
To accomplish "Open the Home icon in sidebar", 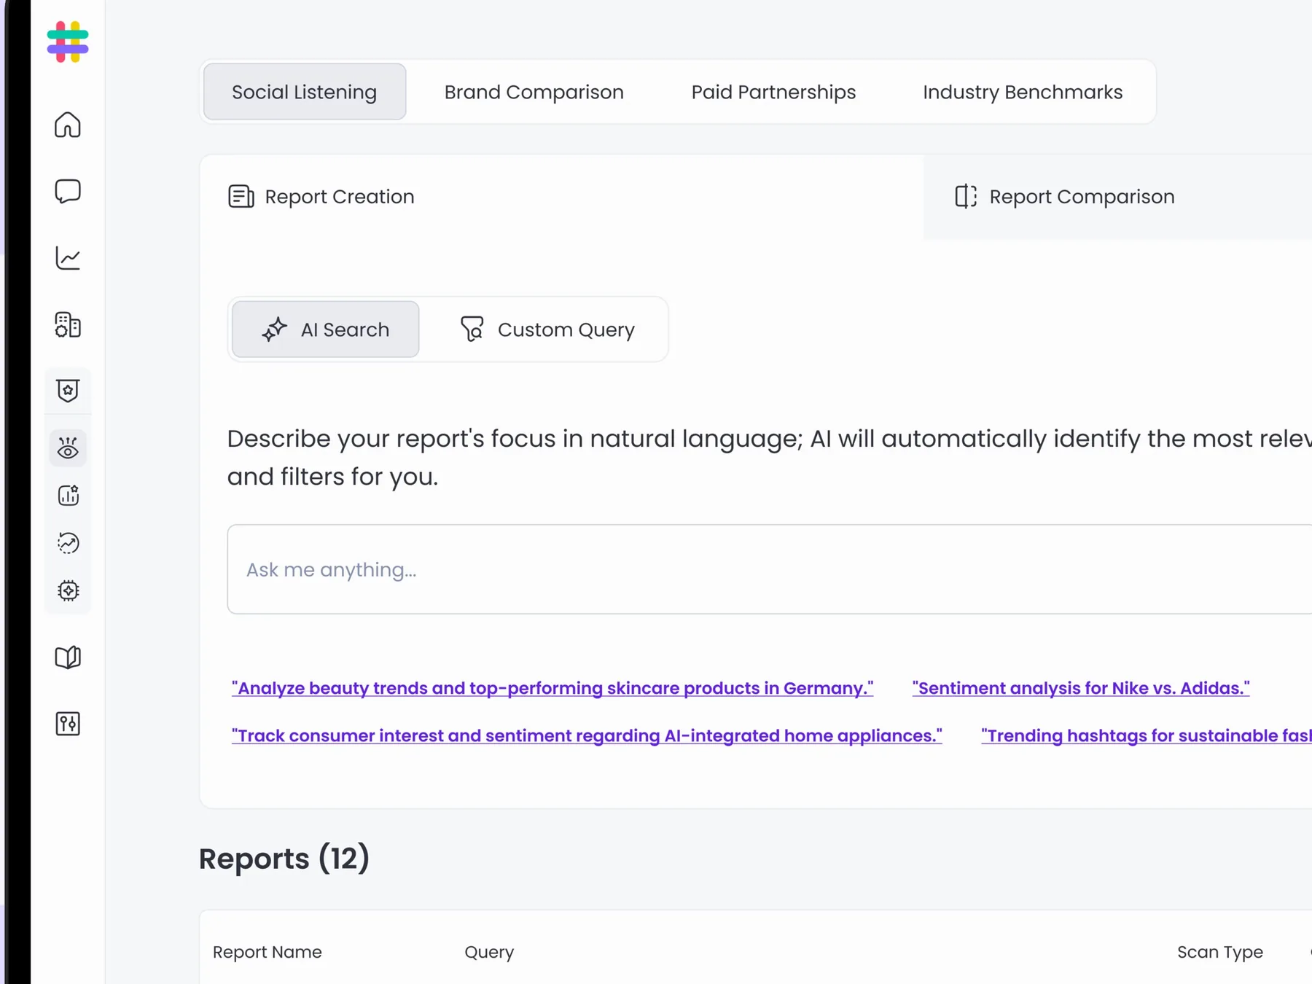I will point(68,125).
